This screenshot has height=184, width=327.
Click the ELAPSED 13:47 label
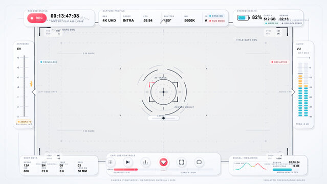tap(122, 173)
